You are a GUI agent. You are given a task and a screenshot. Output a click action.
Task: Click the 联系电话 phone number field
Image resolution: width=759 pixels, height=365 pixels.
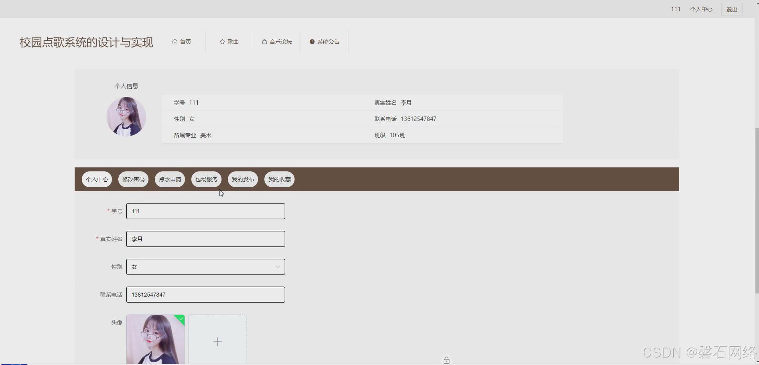click(x=205, y=294)
